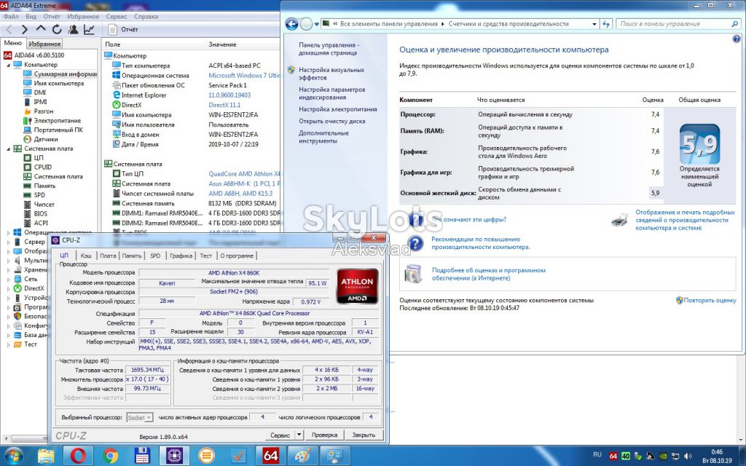Switch to Графика tab in CPU-Z
This screenshot has width=746, height=466.
(181, 256)
